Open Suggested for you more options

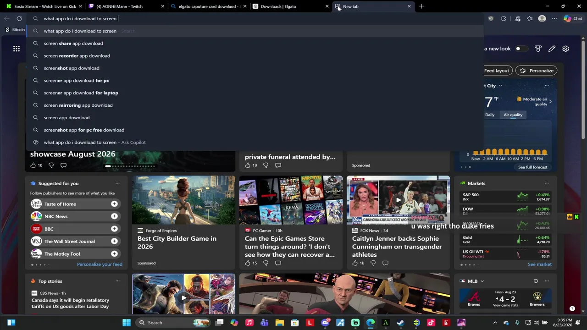tap(117, 183)
